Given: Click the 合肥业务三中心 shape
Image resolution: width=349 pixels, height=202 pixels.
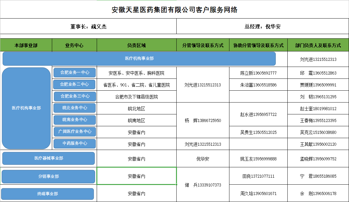Looking at the screenshot, I should pos(75,96).
